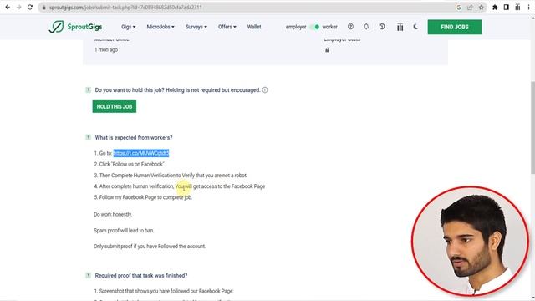Image resolution: width=535 pixels, height=301 pixels.
Task: Open the statistics bar chart icon
Action: coord(400,27)
